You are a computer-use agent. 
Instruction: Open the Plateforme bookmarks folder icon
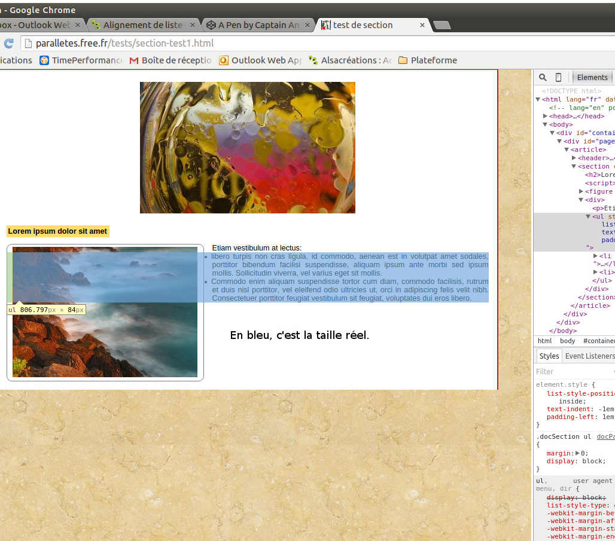[403, 60]
